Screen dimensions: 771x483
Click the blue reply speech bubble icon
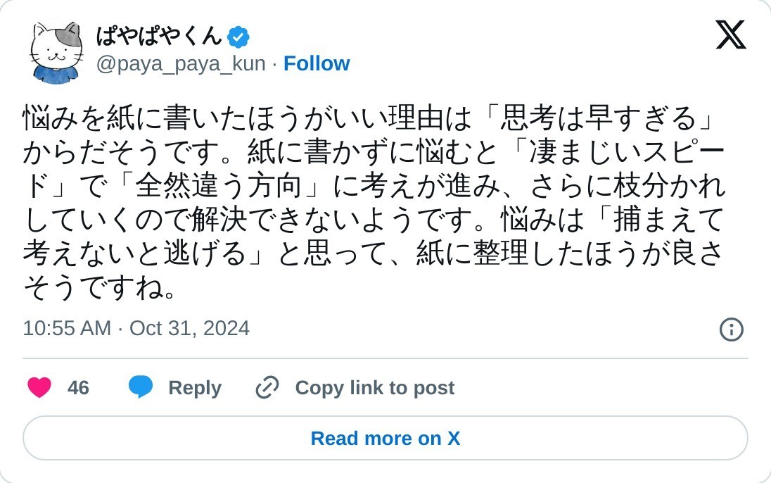(141, 387)
